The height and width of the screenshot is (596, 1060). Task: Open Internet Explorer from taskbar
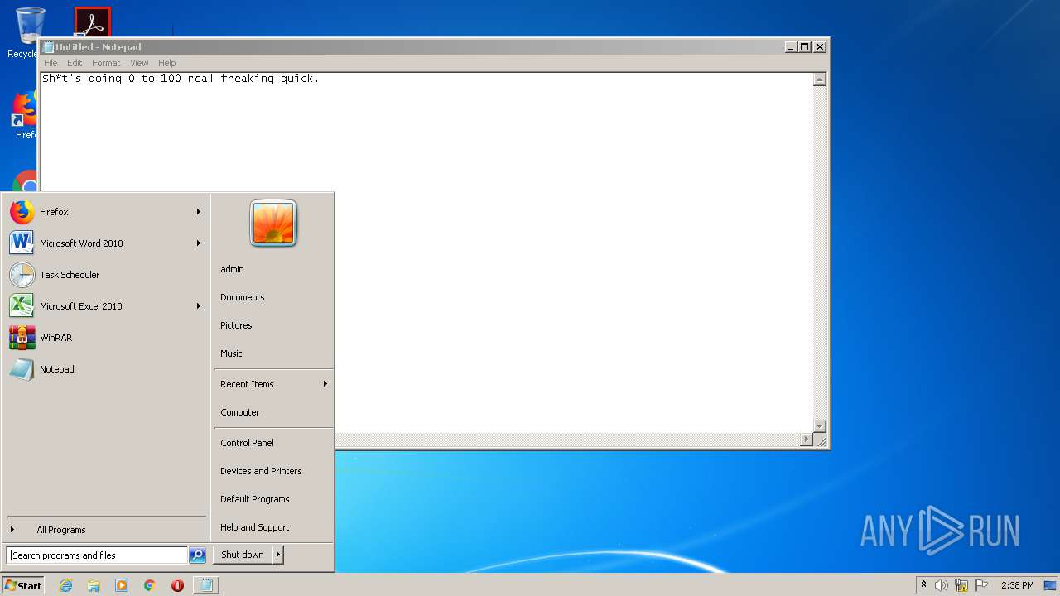pyautogui.click(x=66, y=585)
